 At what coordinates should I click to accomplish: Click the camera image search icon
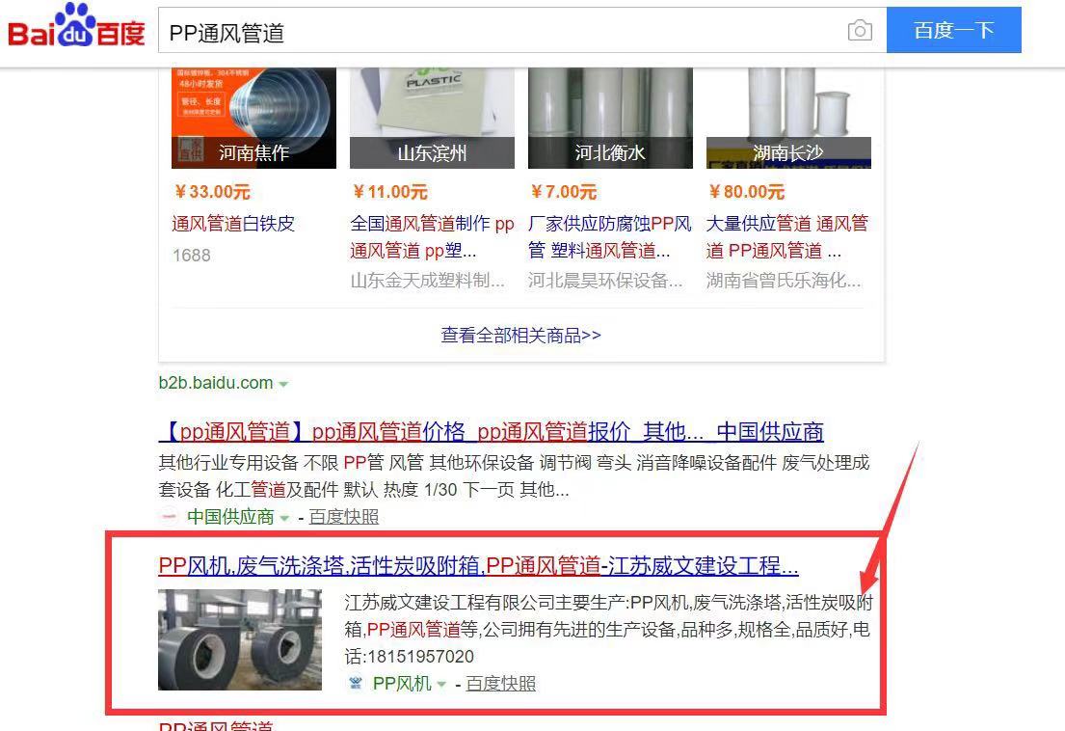click(x=859, y=31)
